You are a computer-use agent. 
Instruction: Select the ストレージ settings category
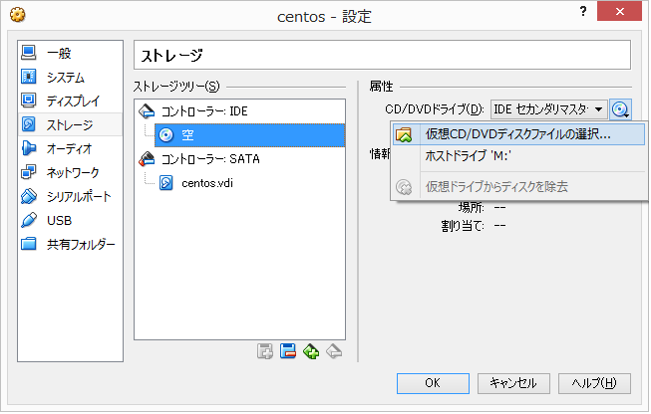pyautogui.click(x=70, y=124)
